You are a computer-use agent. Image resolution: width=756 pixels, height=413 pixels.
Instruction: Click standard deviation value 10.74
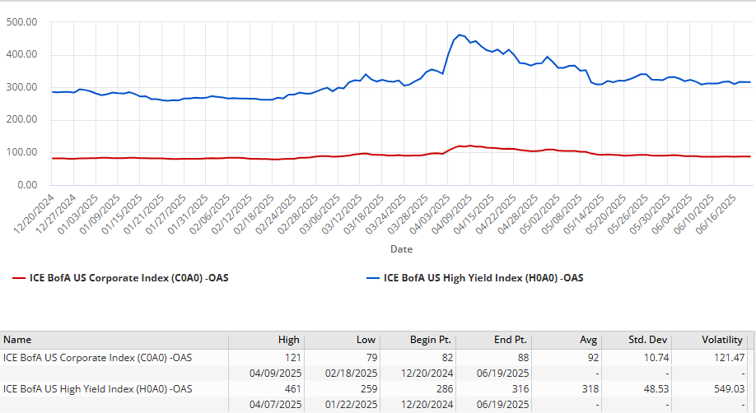click(656, 358)
